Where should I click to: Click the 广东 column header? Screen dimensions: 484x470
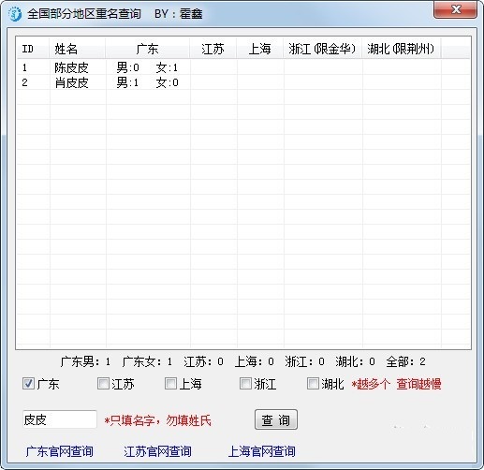pyautogui.click(x=148, y=49)
